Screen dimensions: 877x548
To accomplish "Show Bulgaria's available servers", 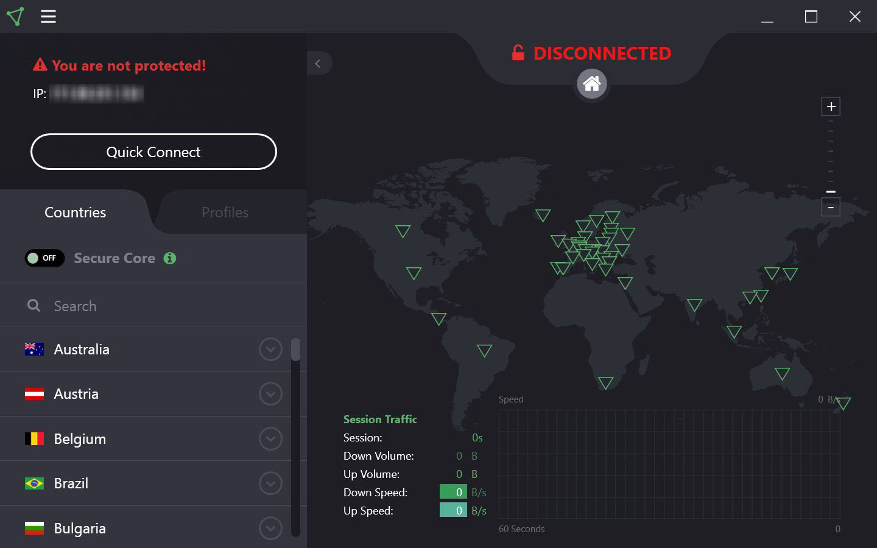I will click(x=270, y=528).
